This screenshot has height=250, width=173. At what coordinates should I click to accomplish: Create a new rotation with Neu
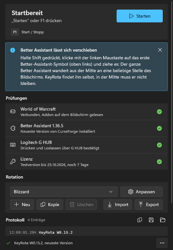(x=22, y=204)
